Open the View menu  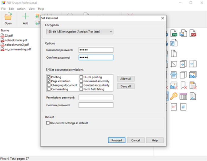32,9
